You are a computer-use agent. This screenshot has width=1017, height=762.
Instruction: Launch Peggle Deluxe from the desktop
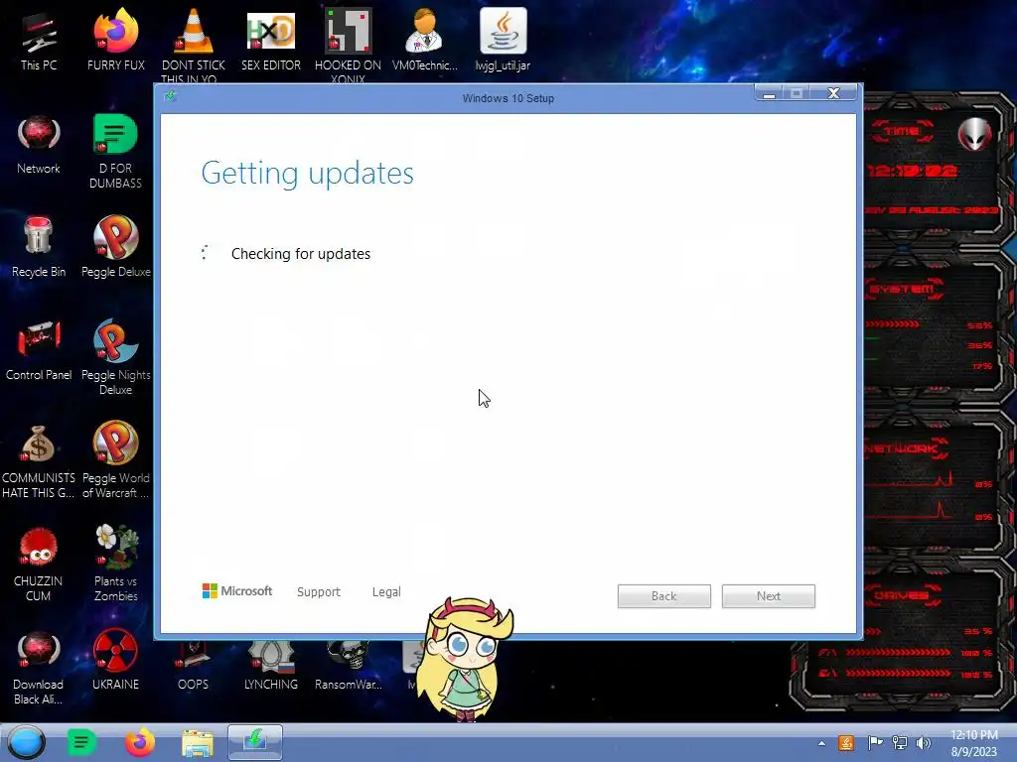click(115, 247)
